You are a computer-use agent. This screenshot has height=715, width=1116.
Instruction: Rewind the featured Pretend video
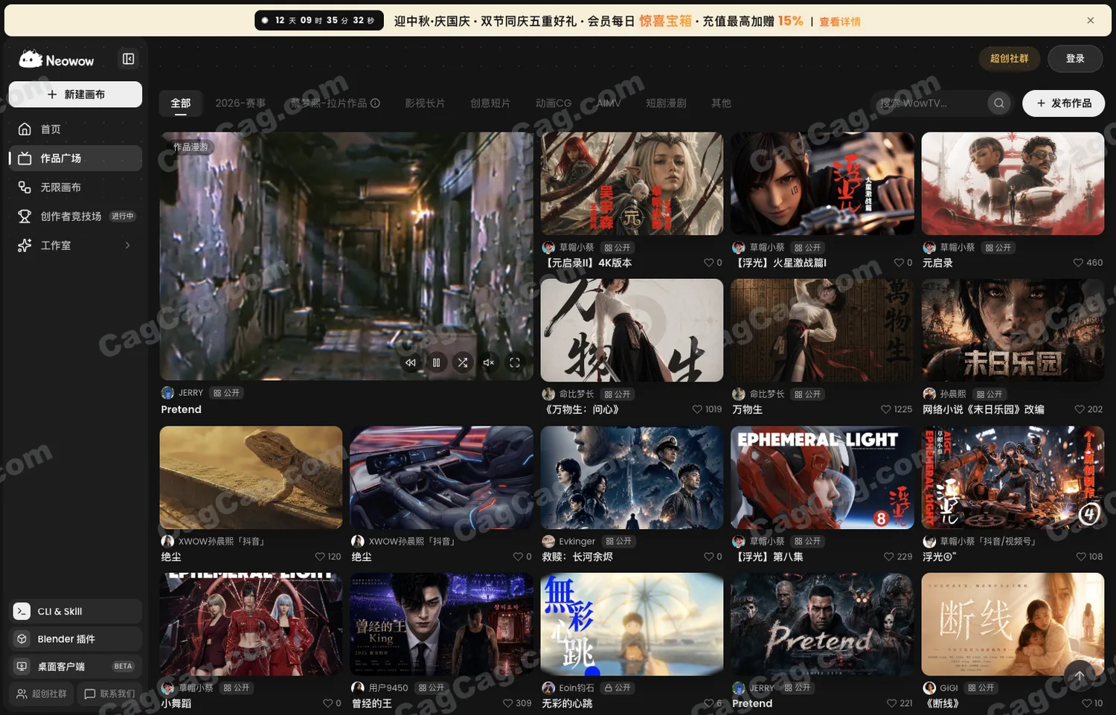[411, 363]
